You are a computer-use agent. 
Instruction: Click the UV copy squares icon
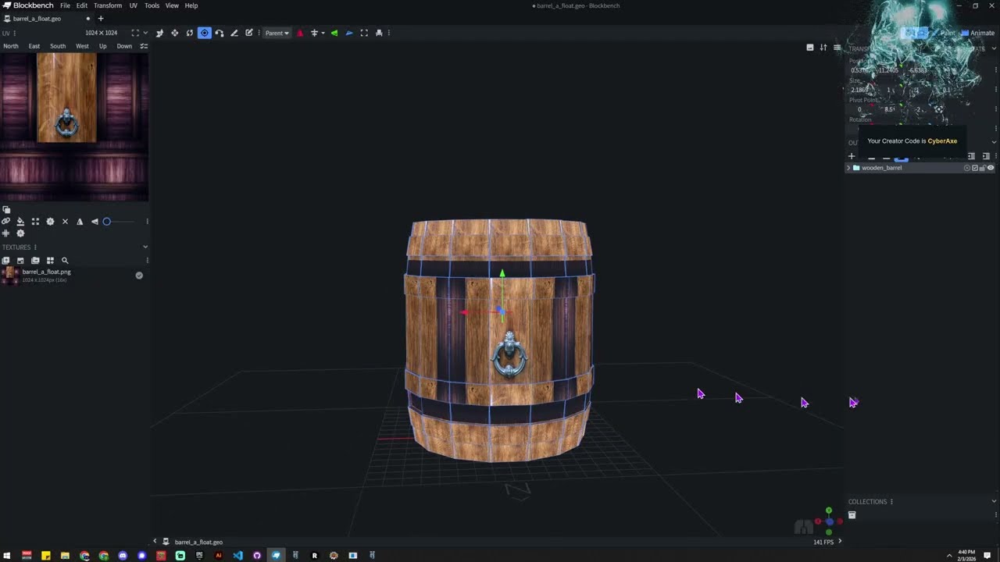click(6, 209)
